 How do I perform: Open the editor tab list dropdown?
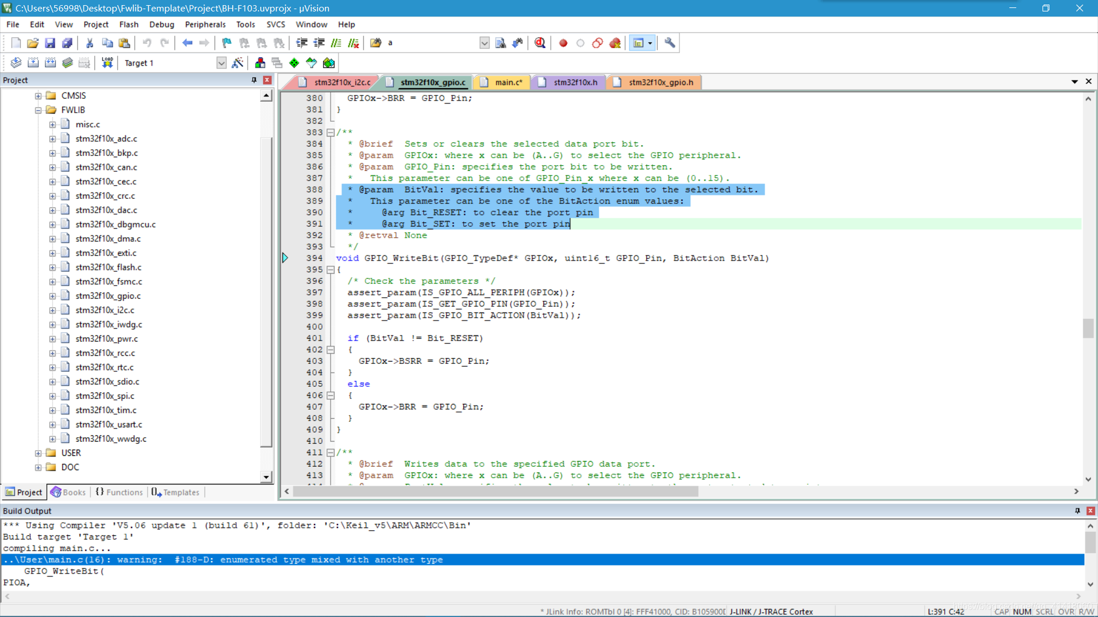click(1075, 82)
